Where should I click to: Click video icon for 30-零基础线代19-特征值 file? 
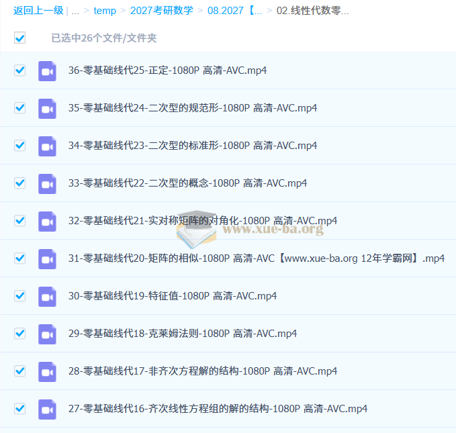tap(46, 296)
